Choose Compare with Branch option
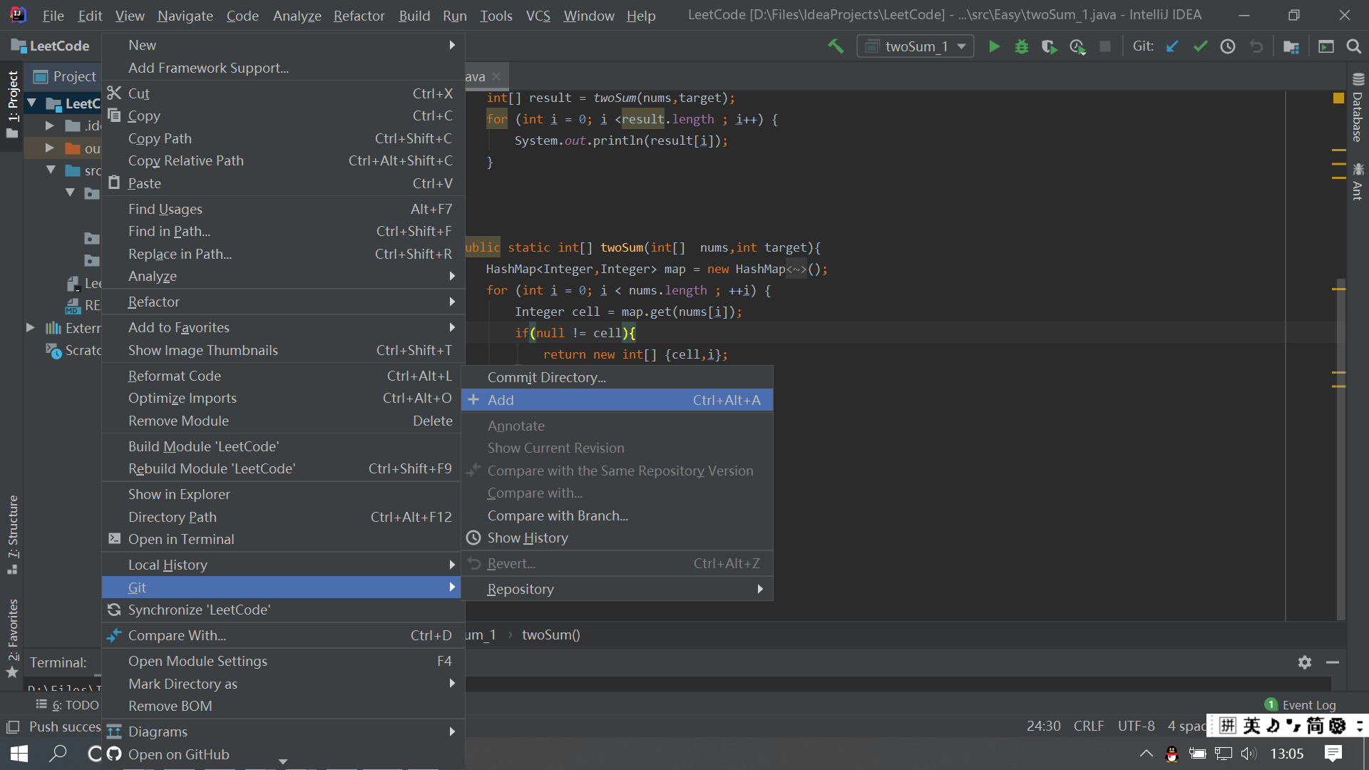This screenshot has height=770, width=1369. [617, 515]
